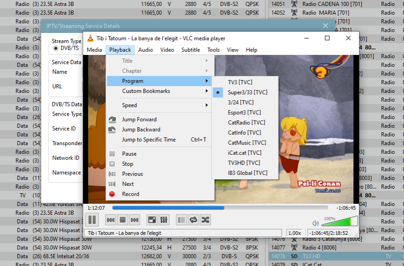
Task: Click the 1.00x playback speed button
Action: pyautogui.click(x=294, y=233)
